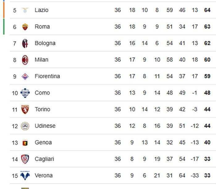Open the Milan team name
Screen dimensions: 216x189
(x=41, y=60)
